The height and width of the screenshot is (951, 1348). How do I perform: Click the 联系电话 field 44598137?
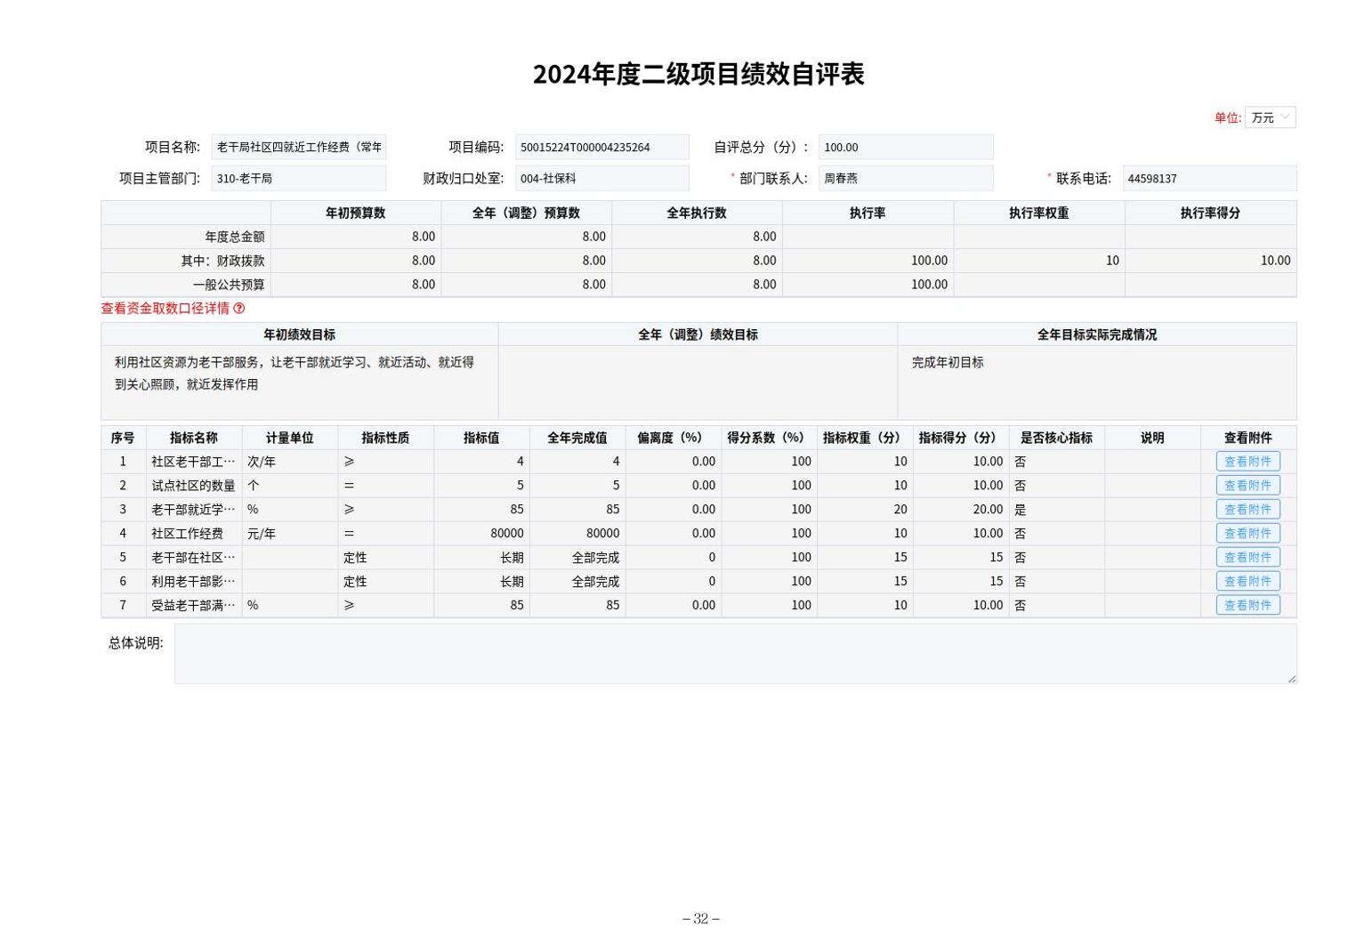[x=1209, y=178]
